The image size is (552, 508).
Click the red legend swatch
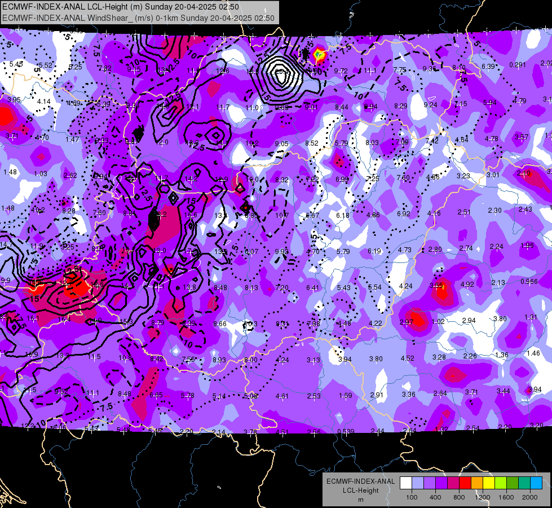465,483
